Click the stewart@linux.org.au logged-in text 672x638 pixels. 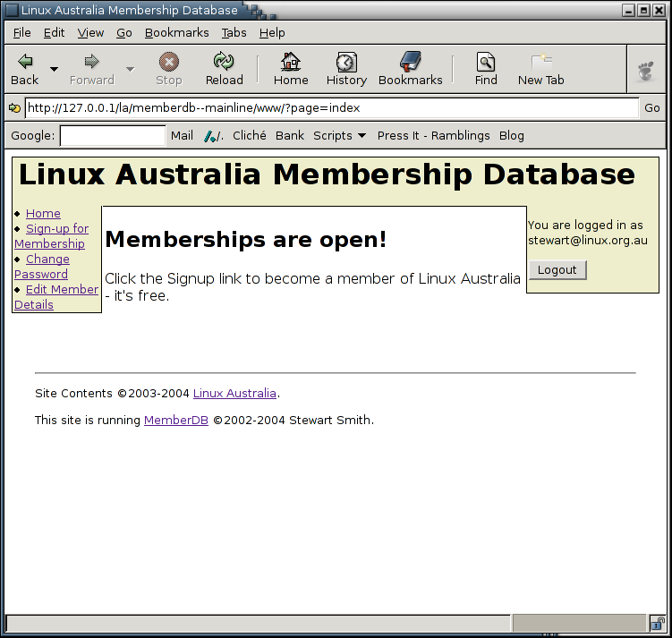(588, 241)
